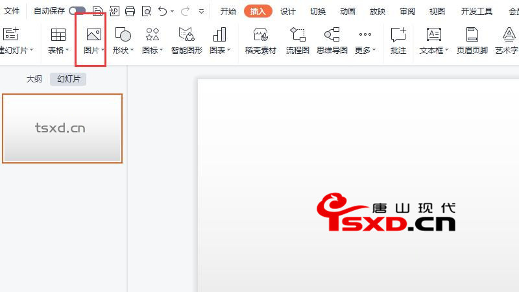Expand the 新建幻灯片 dropdown arrow
This screenshot has height=292, width=519.
tap(31, 50)
